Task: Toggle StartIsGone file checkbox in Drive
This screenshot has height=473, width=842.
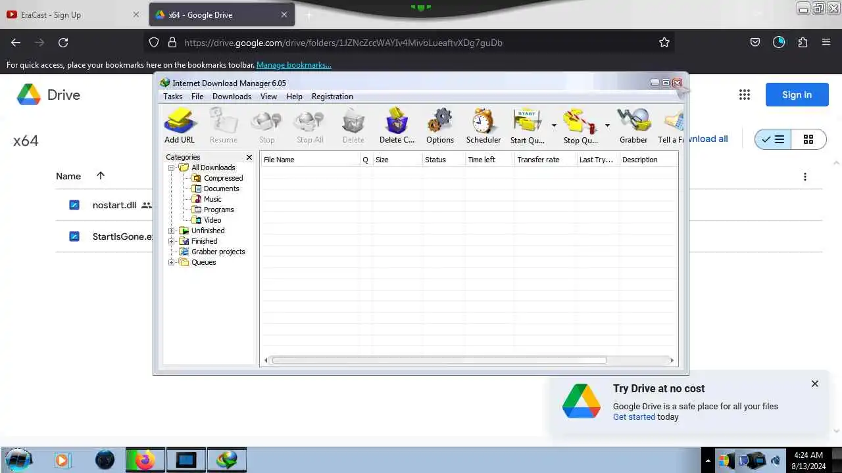Action: pyautogui.click(x=74, y=236)
